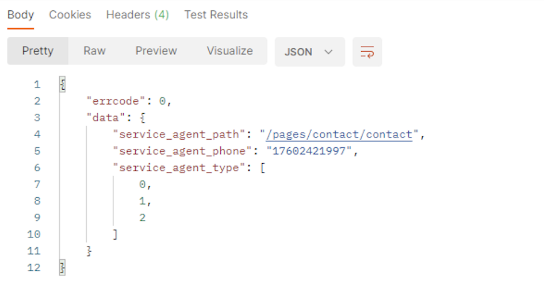
Task: Open the Headers (4) tab
Action: click(137, 15)
